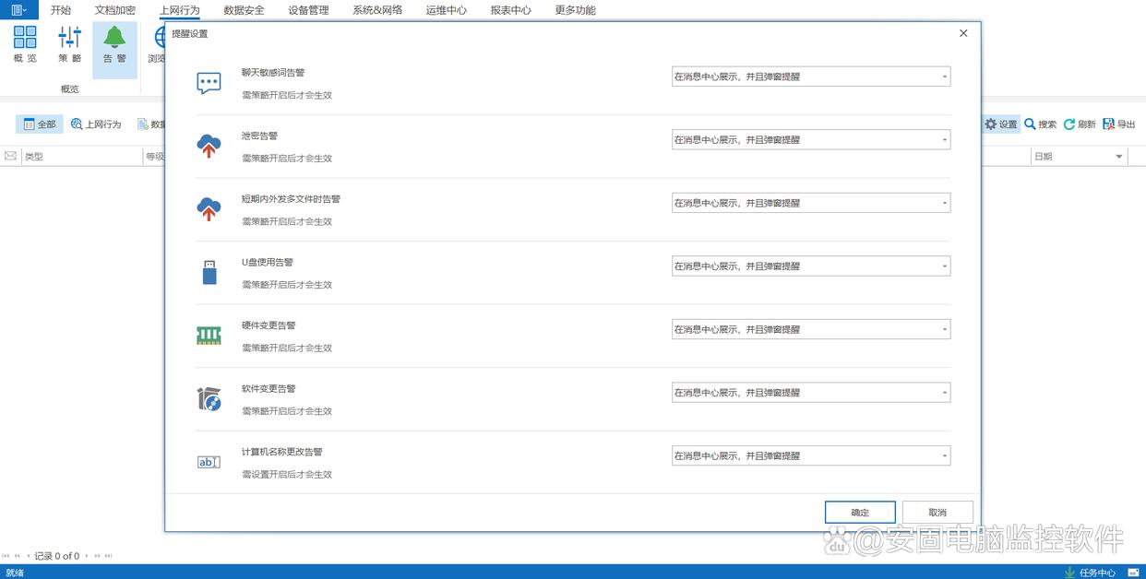This screenshot has height=579, width=1146.
Task: Click the 硬件变更告警 memory chip icon
Action: tap(209, 336)
